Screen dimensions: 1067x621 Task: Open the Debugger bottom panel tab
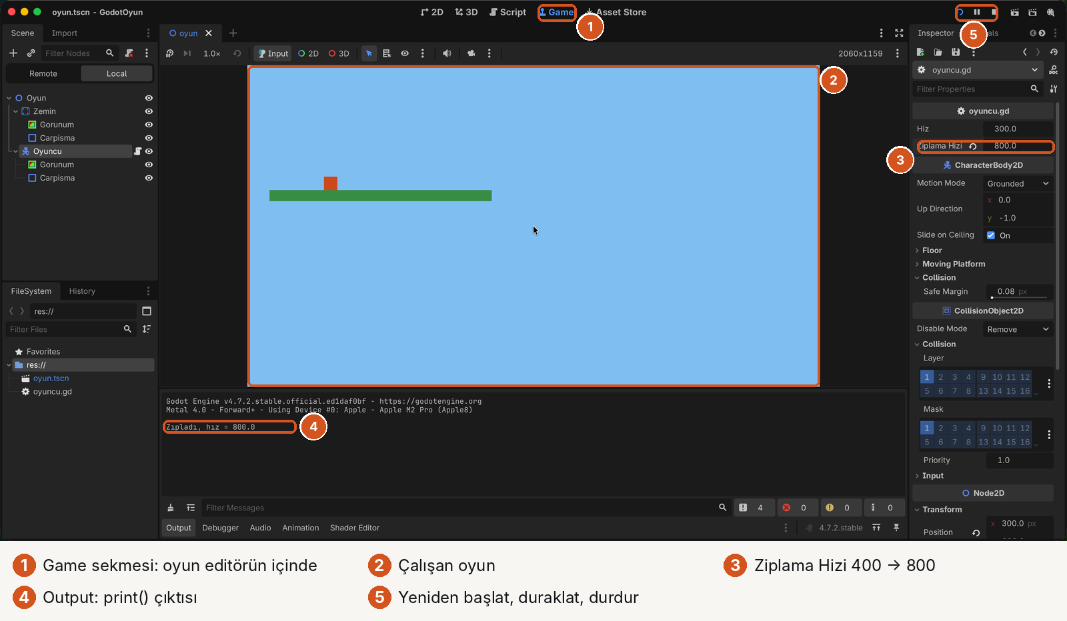pyautogui.click(x=220, y=528)
